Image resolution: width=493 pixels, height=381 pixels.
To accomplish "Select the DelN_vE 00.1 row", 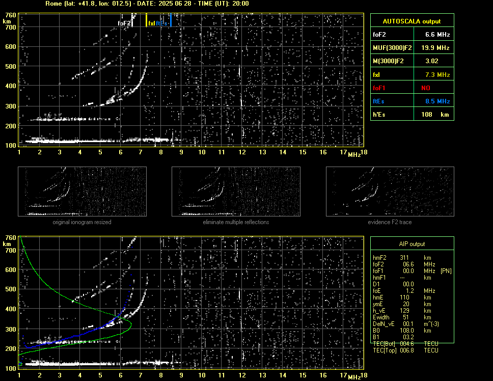I will tap(406, 324).
